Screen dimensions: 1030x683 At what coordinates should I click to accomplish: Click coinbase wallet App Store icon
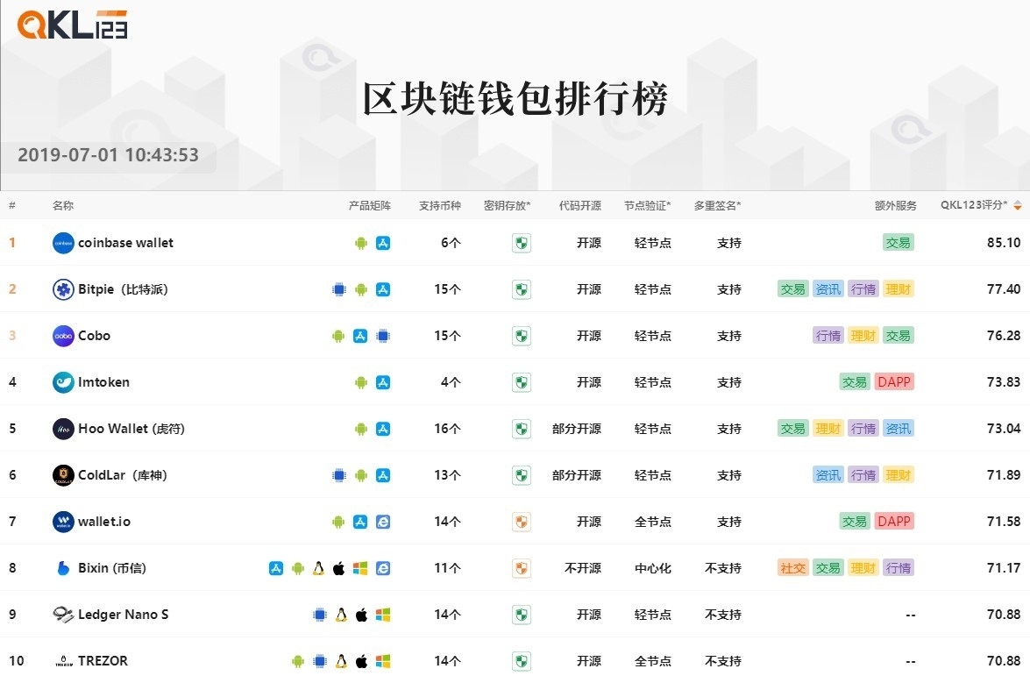(x=383, y=243)
